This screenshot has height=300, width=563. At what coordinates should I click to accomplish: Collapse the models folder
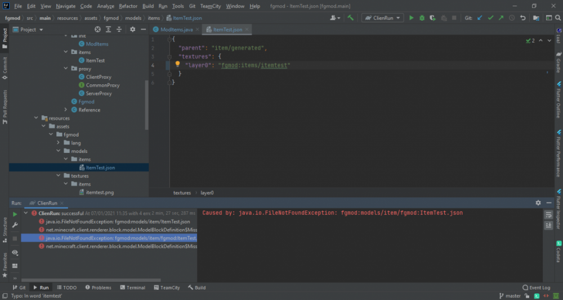(x=58, y=151)
